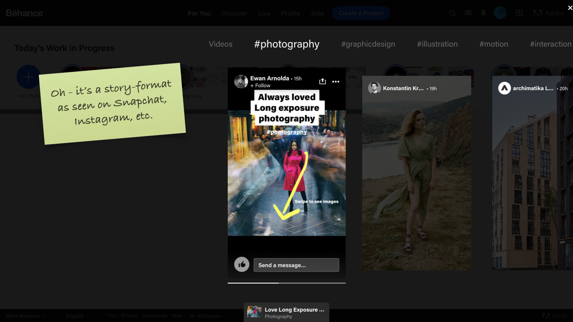This screenshot has height=322, width=573.
Task: Click the Add Yours plus button
Action: (x=28, y=77)
